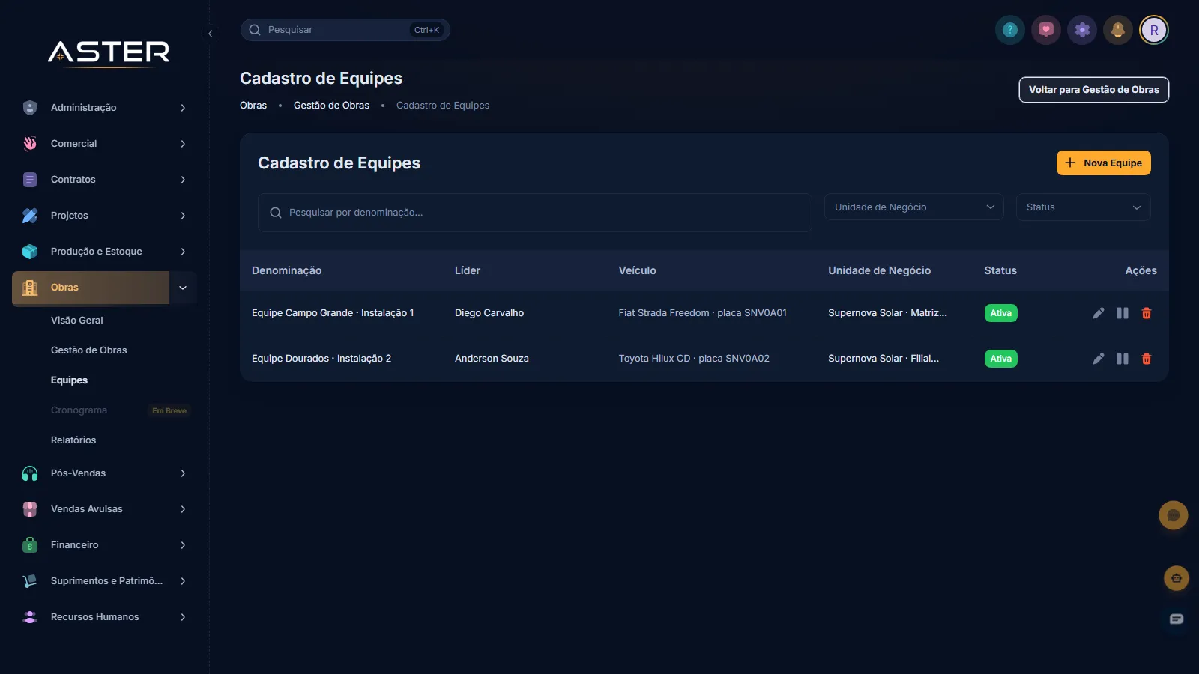Delete Equipe Dourados with trash icon
This screenshot has height=674, width=1199.
click(x=1147, y=359)
